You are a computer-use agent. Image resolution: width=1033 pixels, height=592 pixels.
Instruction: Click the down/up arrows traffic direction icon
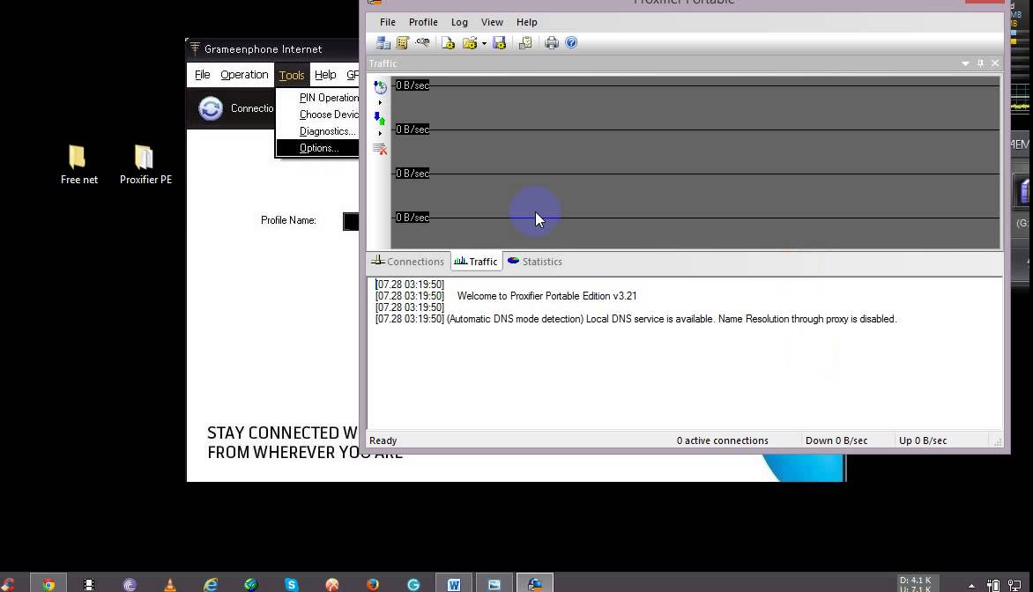pos(380,118)
